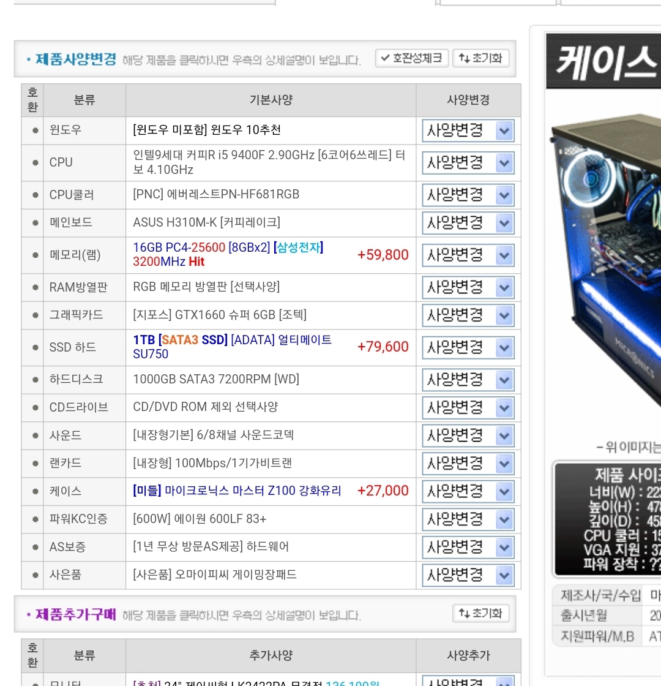This screenshot has height=686, width=661.
Task: Click the 호환성체크 compatibility check button
Action: tap(411, 58)
